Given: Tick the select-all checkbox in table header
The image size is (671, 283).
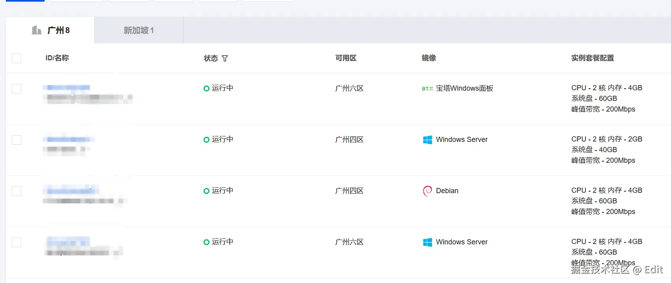Looking at the screenshot, I should 17,58.
